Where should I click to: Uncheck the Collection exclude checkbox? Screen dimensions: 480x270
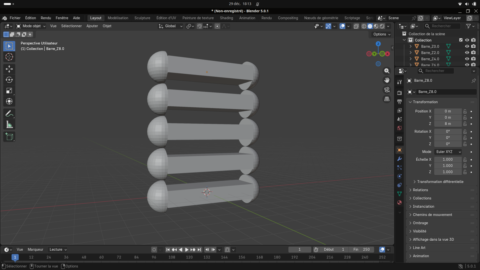tap(461, 40)
